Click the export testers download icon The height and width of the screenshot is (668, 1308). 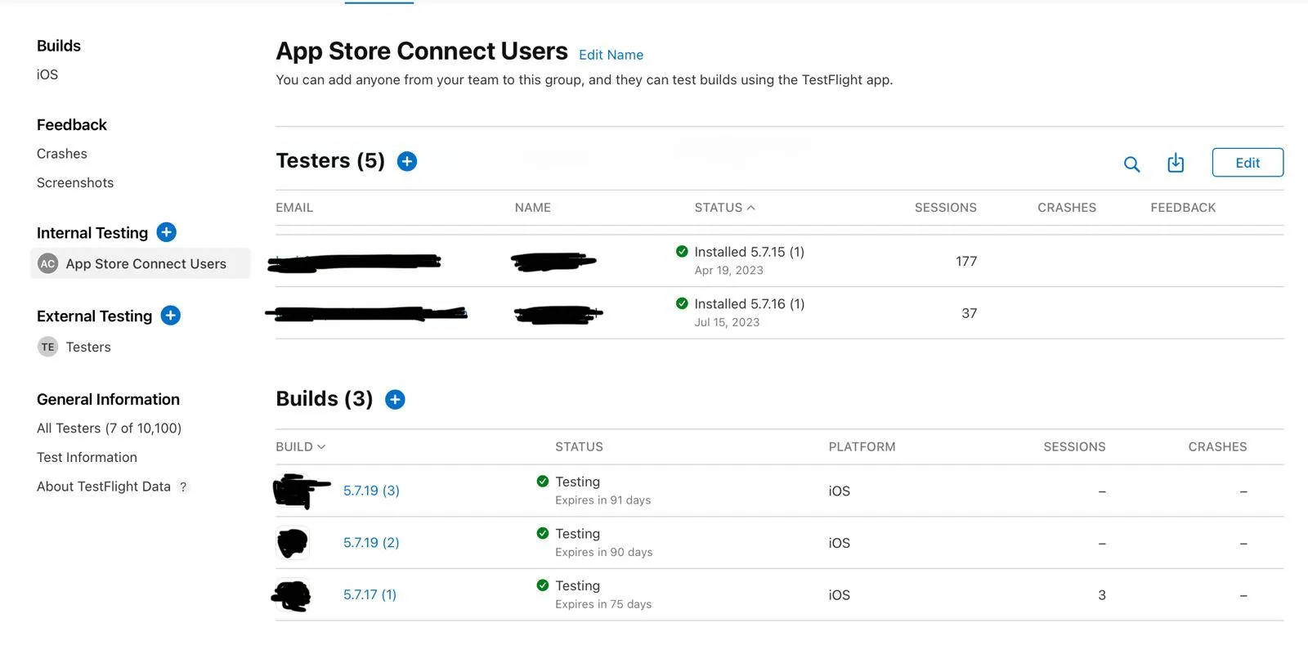1176,164
